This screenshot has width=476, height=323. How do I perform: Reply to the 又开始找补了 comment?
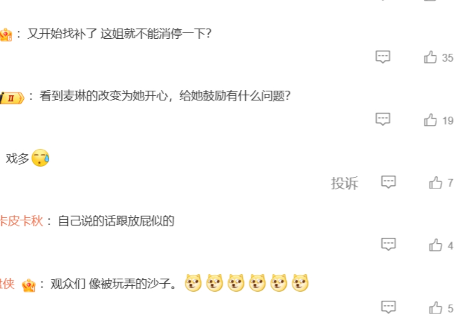[383, 57]
